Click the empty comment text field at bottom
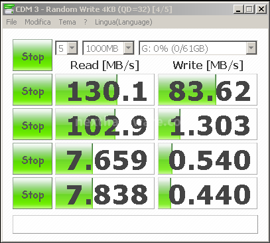 point(135,224)
